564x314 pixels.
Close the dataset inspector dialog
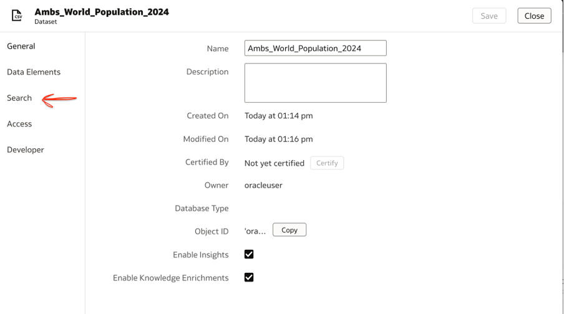tap(534, 16)
